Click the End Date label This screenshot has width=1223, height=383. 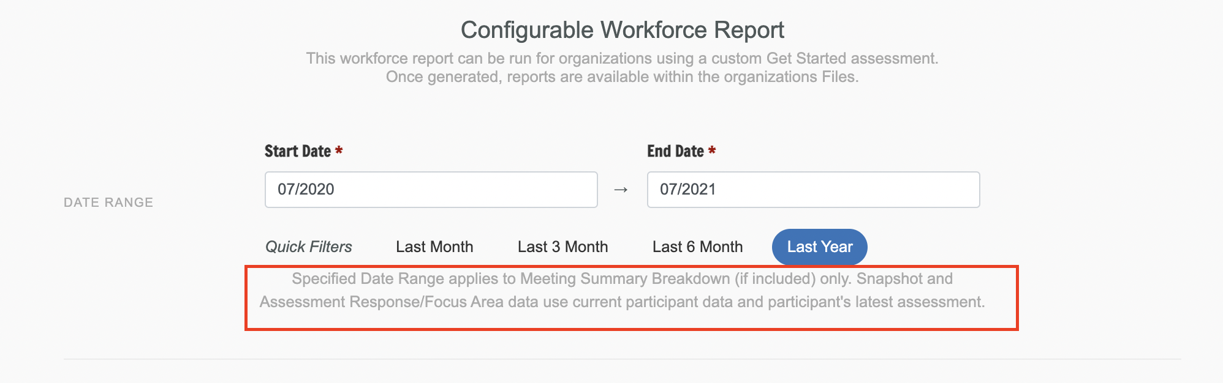point(675,151)
